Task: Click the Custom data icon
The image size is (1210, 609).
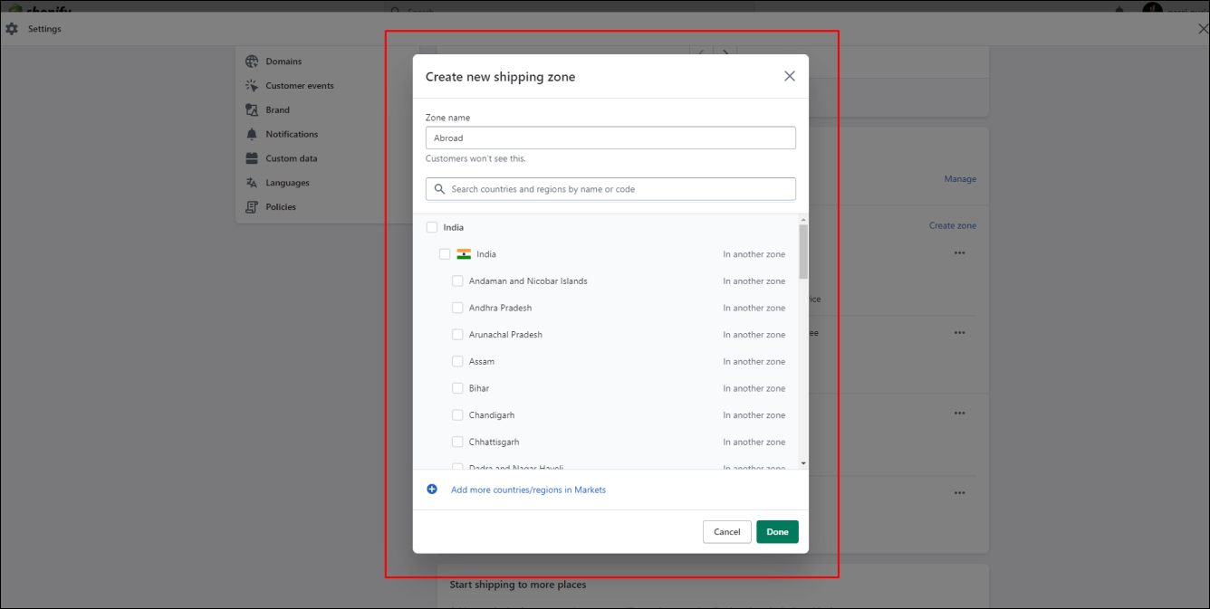Action: (x=252, y=158)
